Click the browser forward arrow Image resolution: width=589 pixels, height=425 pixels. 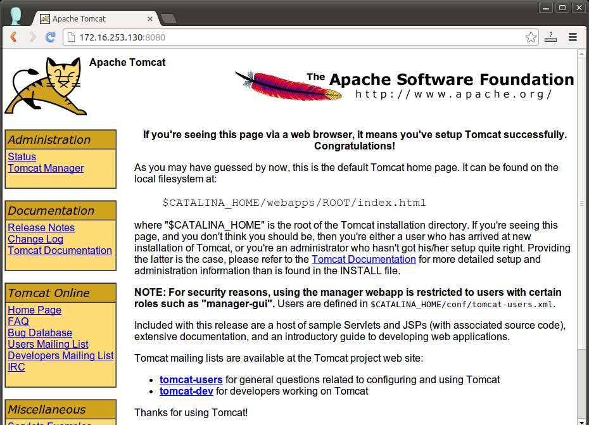click(x=32, y=37)
